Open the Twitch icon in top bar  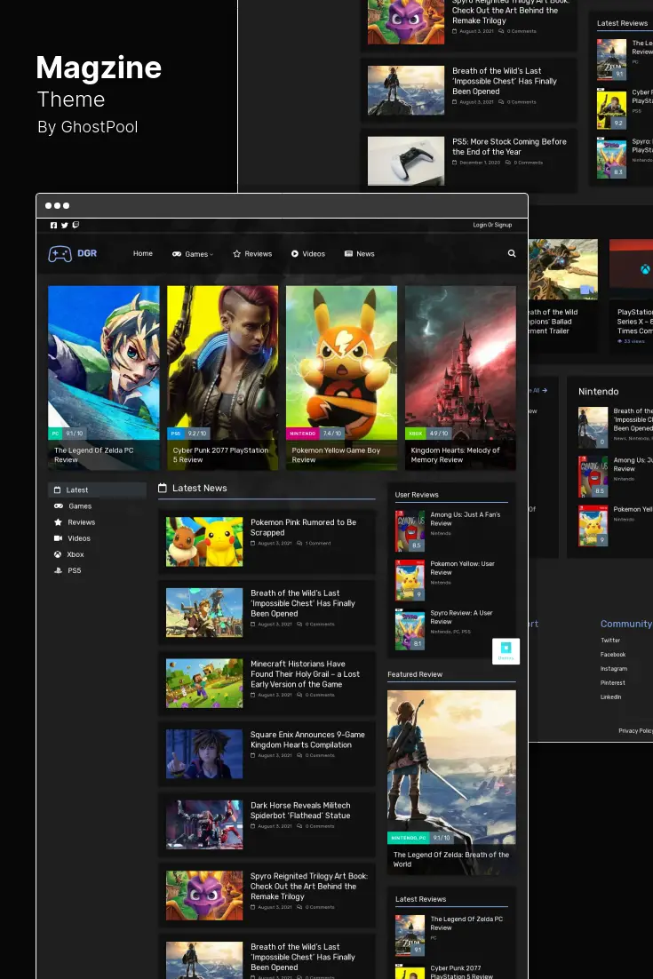point(76,225)
